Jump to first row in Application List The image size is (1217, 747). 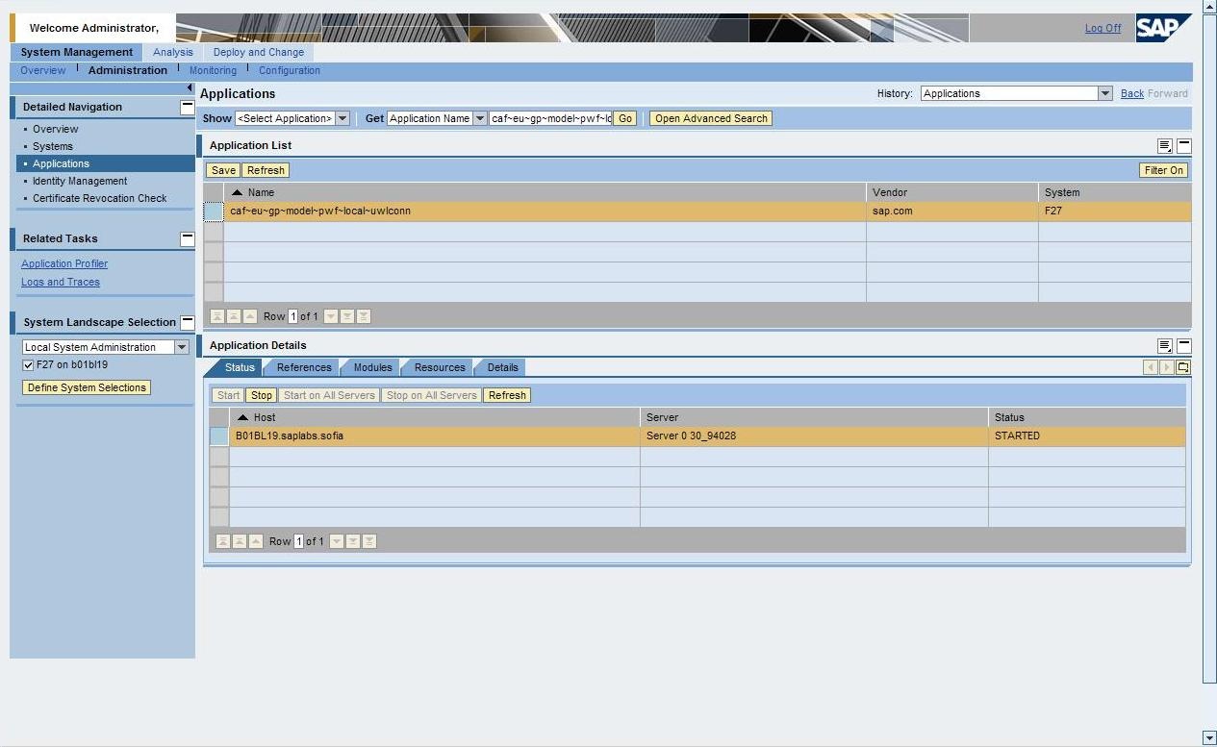coord(217,316)
